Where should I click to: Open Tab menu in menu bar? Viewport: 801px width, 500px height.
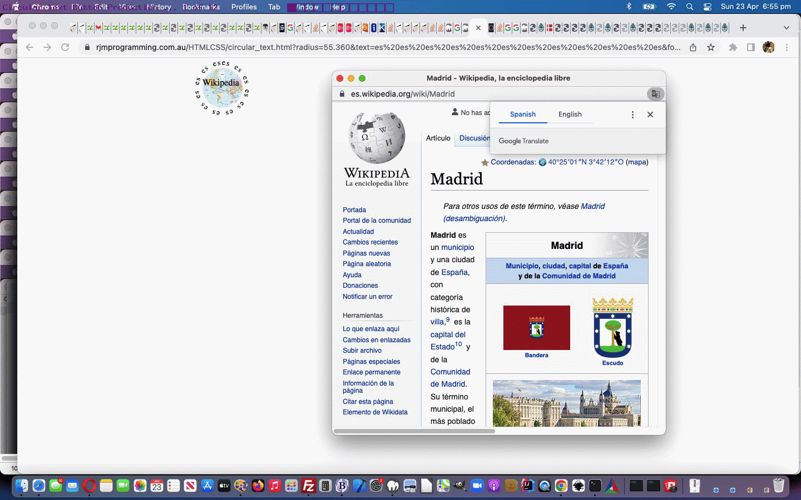click(x=274, y=7)
